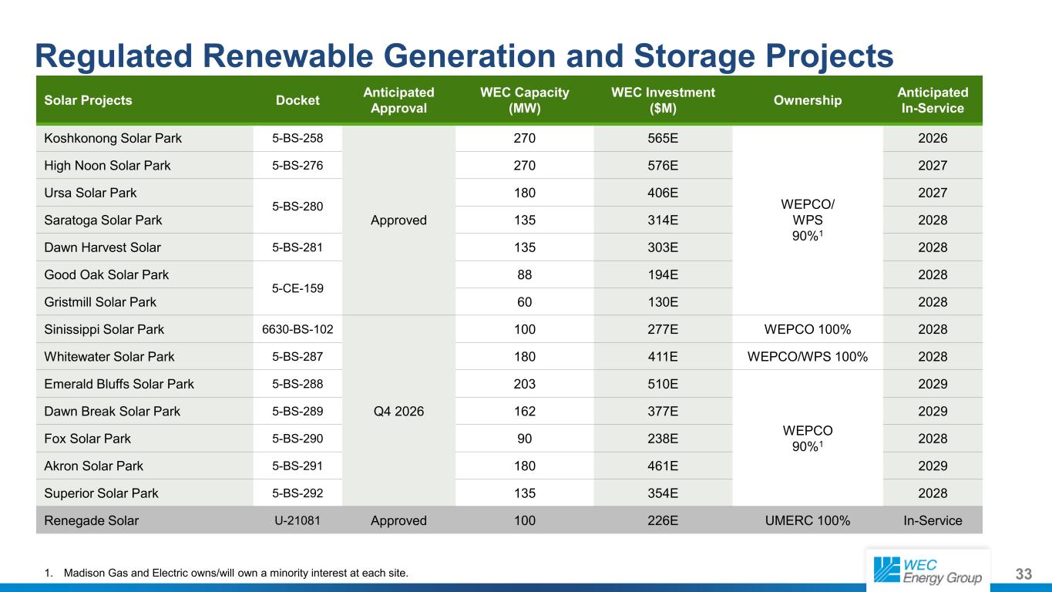The height and width of the screenshot is (592, 1052).
Task: Select the Anticipated In-Service column header
Action: 933,100
